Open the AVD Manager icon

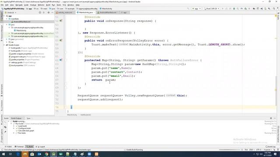[x=266, y=9]
